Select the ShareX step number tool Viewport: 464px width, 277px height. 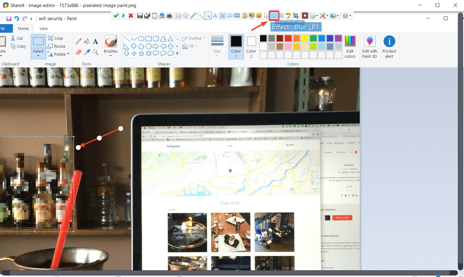(237, 16)
